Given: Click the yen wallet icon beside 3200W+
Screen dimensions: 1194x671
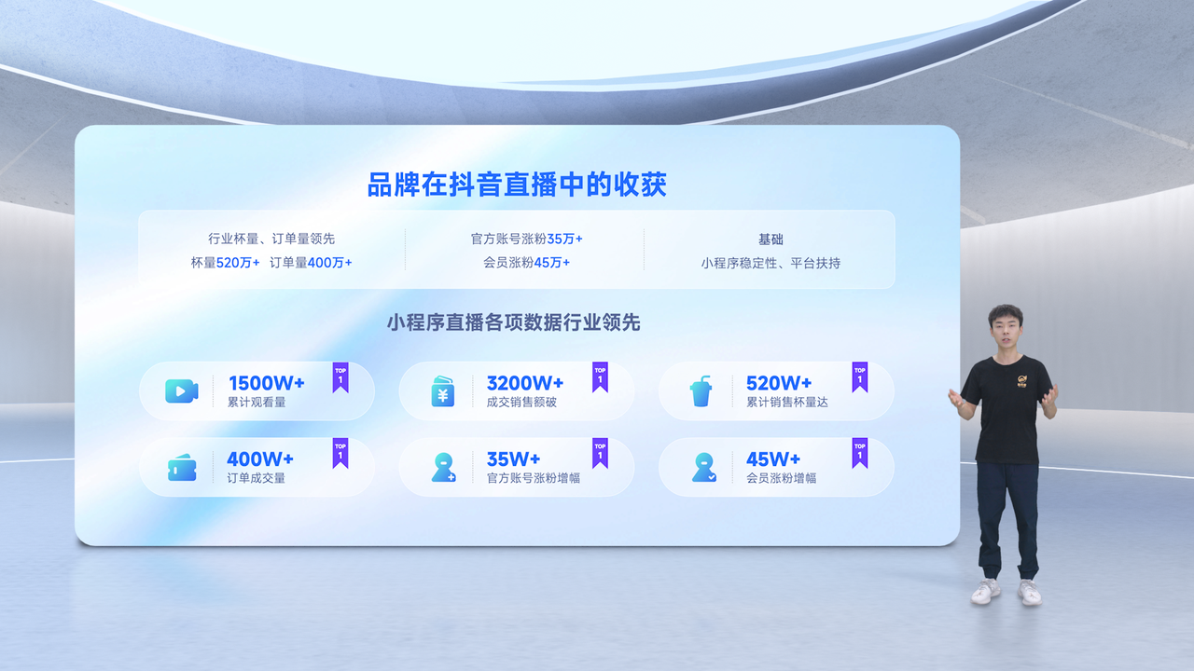Looking at the screenshot, I should click(x=442, y=391).
